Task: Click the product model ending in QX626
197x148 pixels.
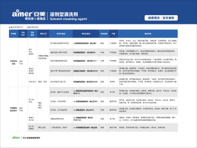Action: (85, 82)
